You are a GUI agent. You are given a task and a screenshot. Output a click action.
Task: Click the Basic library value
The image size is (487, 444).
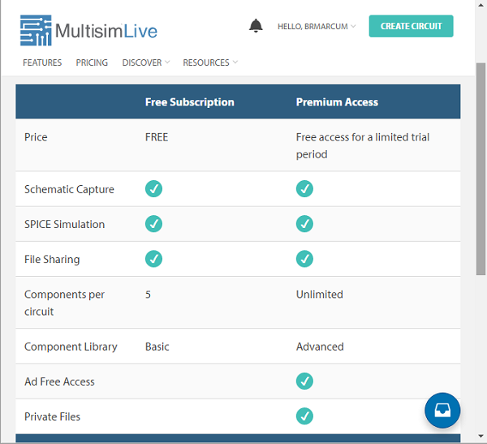(x=157, y=347)
